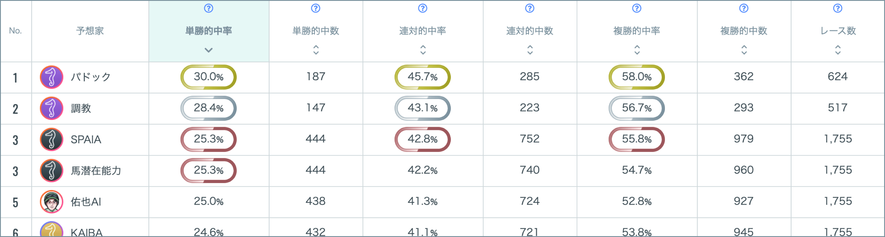Sort by 複勝的中率 using its arrows
Viewport: 885px width, 237px height.
pyautogui.click(x=637, y=50)
